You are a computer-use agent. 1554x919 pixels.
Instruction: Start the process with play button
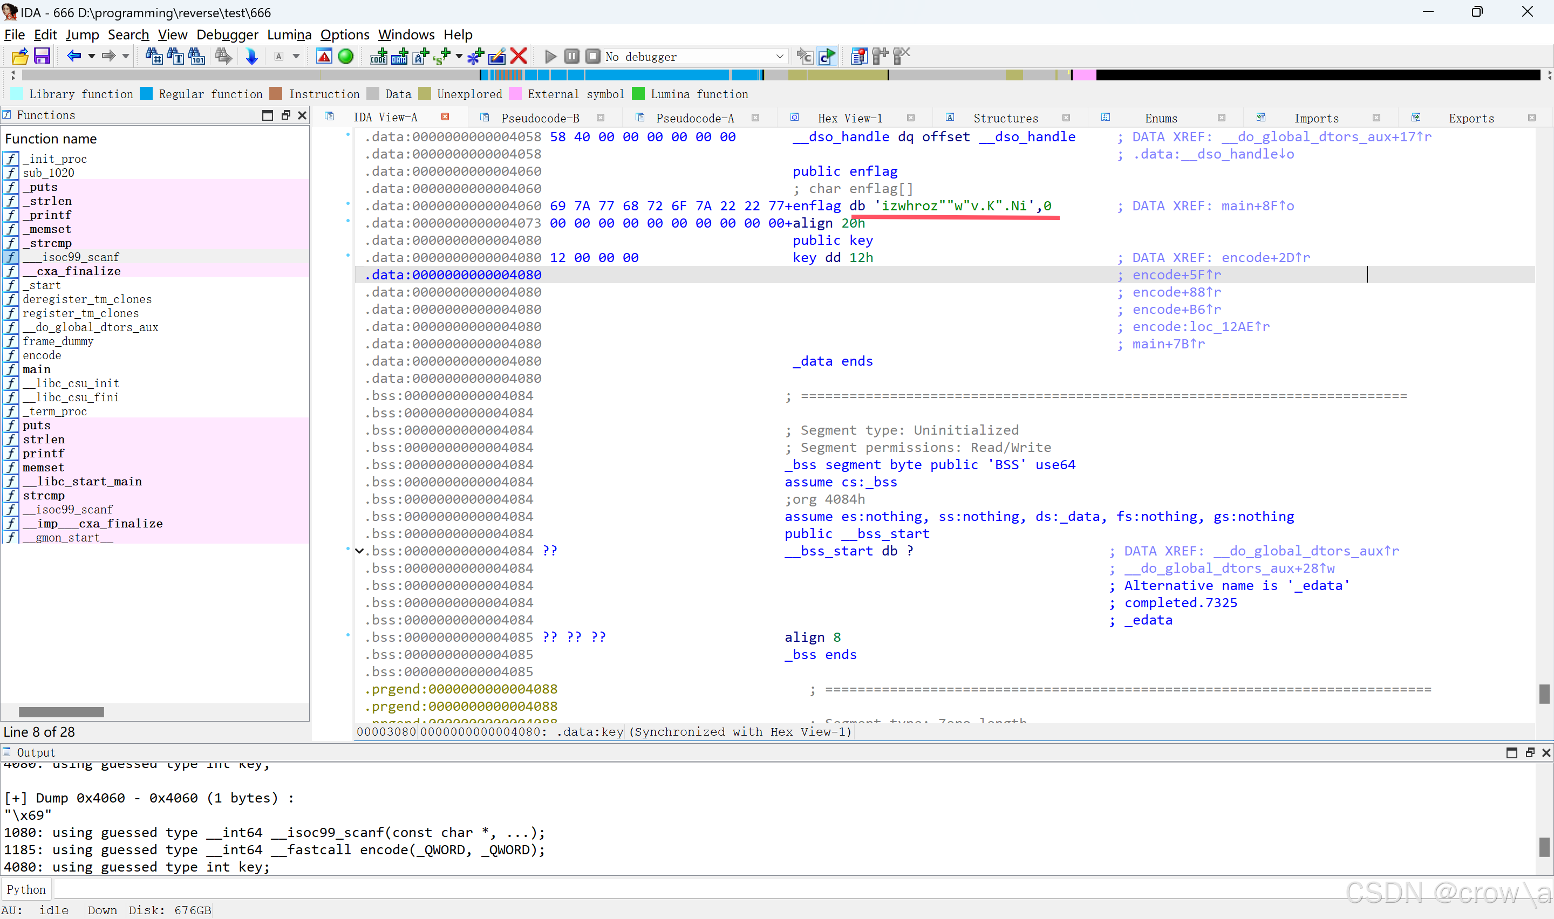click(550, 56)
